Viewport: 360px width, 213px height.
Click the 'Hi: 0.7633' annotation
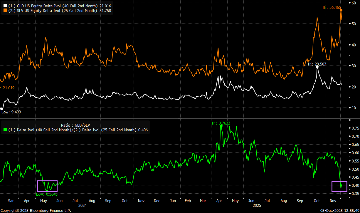pyautogui.click(x=221, y=123)
